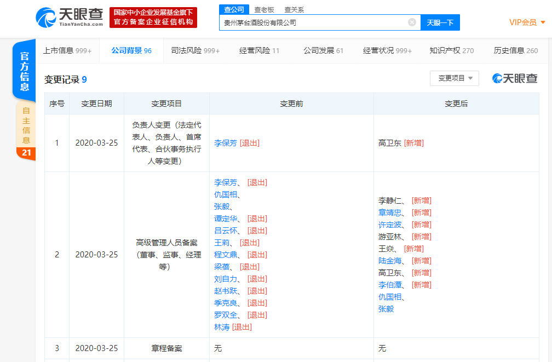Click the 变更记录 section heading
The image size is (552, 362).
click(66, 79)
